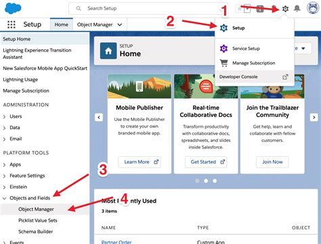Choose Setup from the gear menu
This screenshot has width=321, height=244.
pos(255,28)
